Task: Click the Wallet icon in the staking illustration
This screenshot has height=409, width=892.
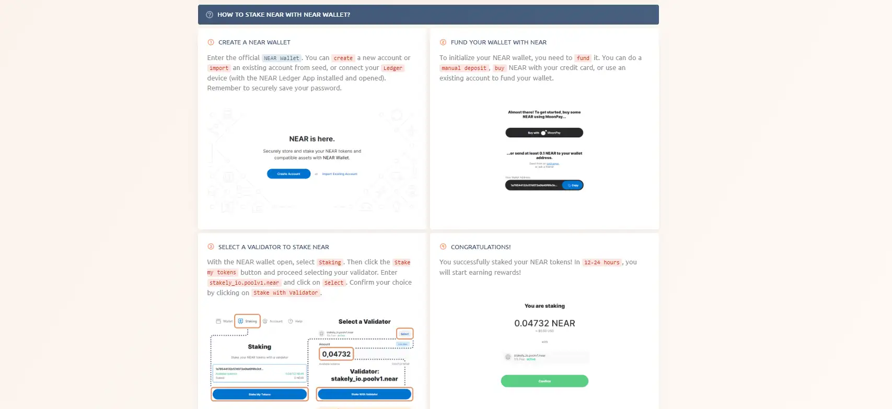Action: [218, 321]
